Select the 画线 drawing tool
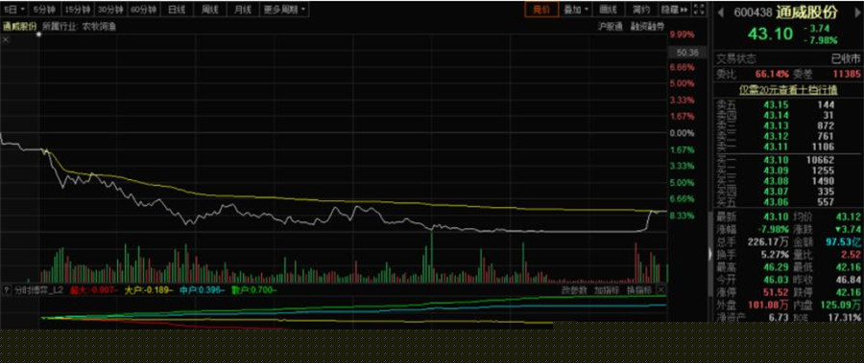864x363 pixels. [609, 10]
